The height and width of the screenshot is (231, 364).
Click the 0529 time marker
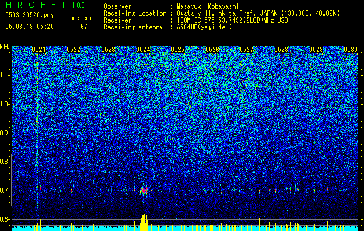pos(316,50)
